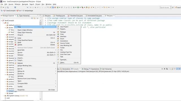Screen dimensions: 181x101
Task: Open the Navigate menu
Action: [25, 4]
